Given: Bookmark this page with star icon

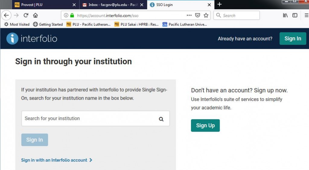Looking at the screenshot, I should point(206,15).
